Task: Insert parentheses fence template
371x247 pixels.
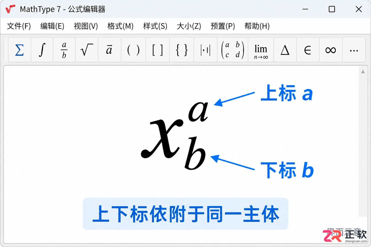Action: (x=133, y=50)
